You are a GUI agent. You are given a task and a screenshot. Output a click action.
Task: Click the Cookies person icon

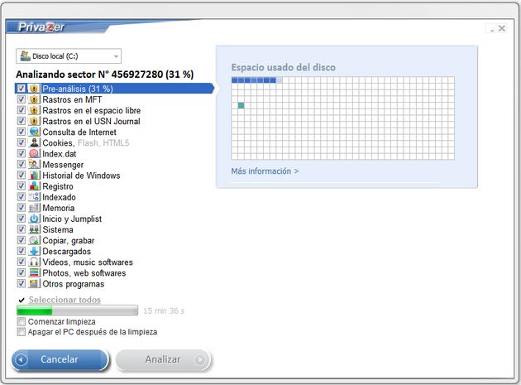34,142
